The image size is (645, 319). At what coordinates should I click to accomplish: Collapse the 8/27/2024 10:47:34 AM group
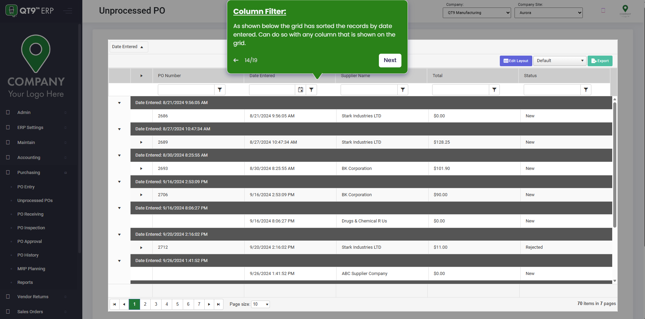point(119,129)
